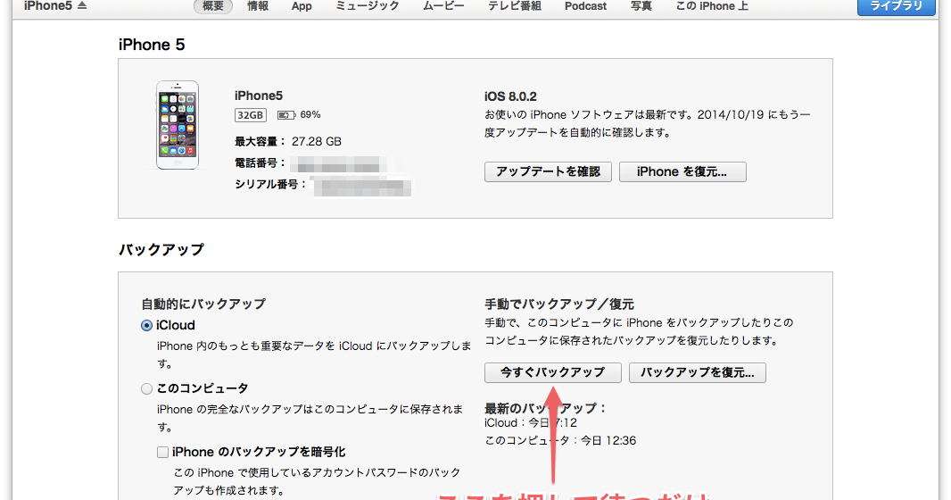Select the Podcast tab

pos(585,6)
